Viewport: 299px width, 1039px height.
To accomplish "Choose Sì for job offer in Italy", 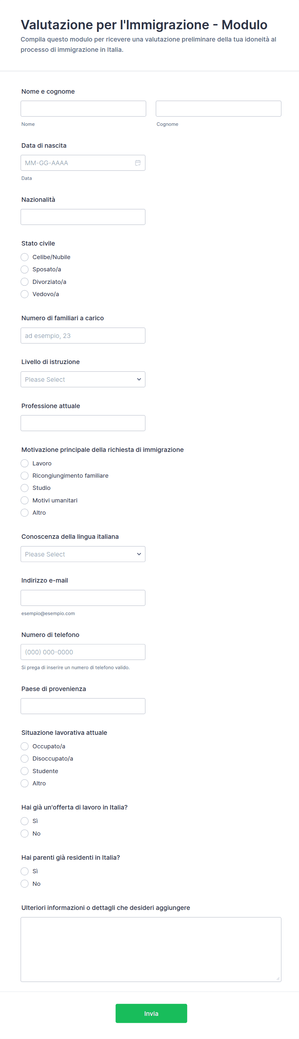I will point(24,821).
